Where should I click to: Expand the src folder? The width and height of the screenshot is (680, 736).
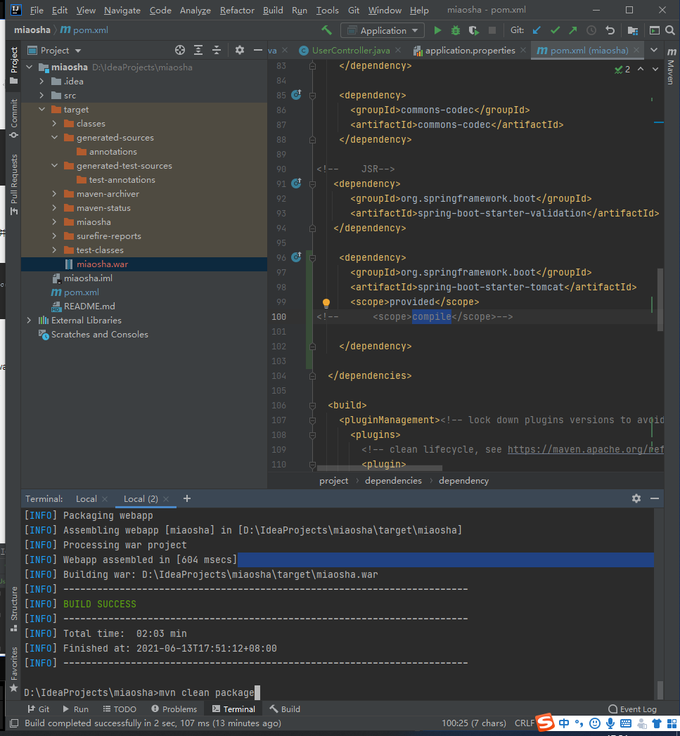click(x=42, y=96)
